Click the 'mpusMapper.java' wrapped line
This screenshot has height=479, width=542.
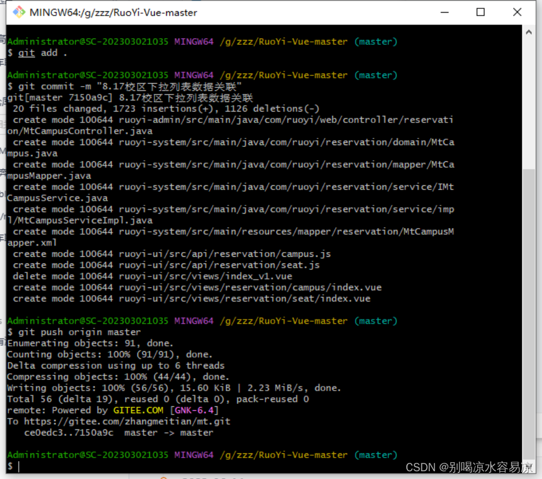point(49,176)
